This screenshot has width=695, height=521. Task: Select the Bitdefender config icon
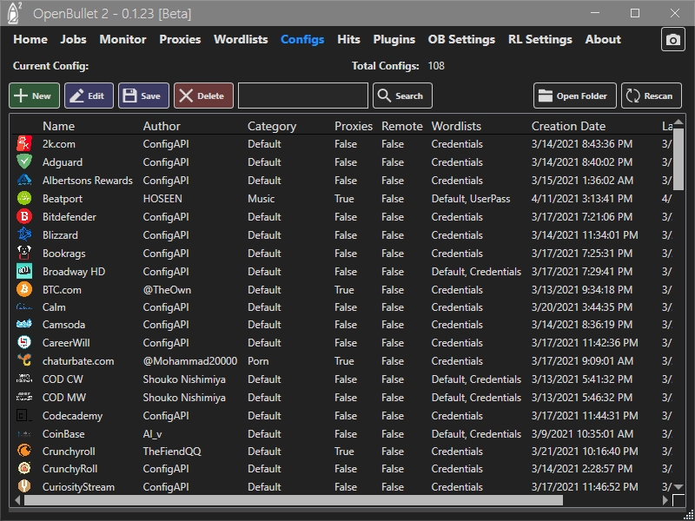pyautogui.click(x=23, y=216)
